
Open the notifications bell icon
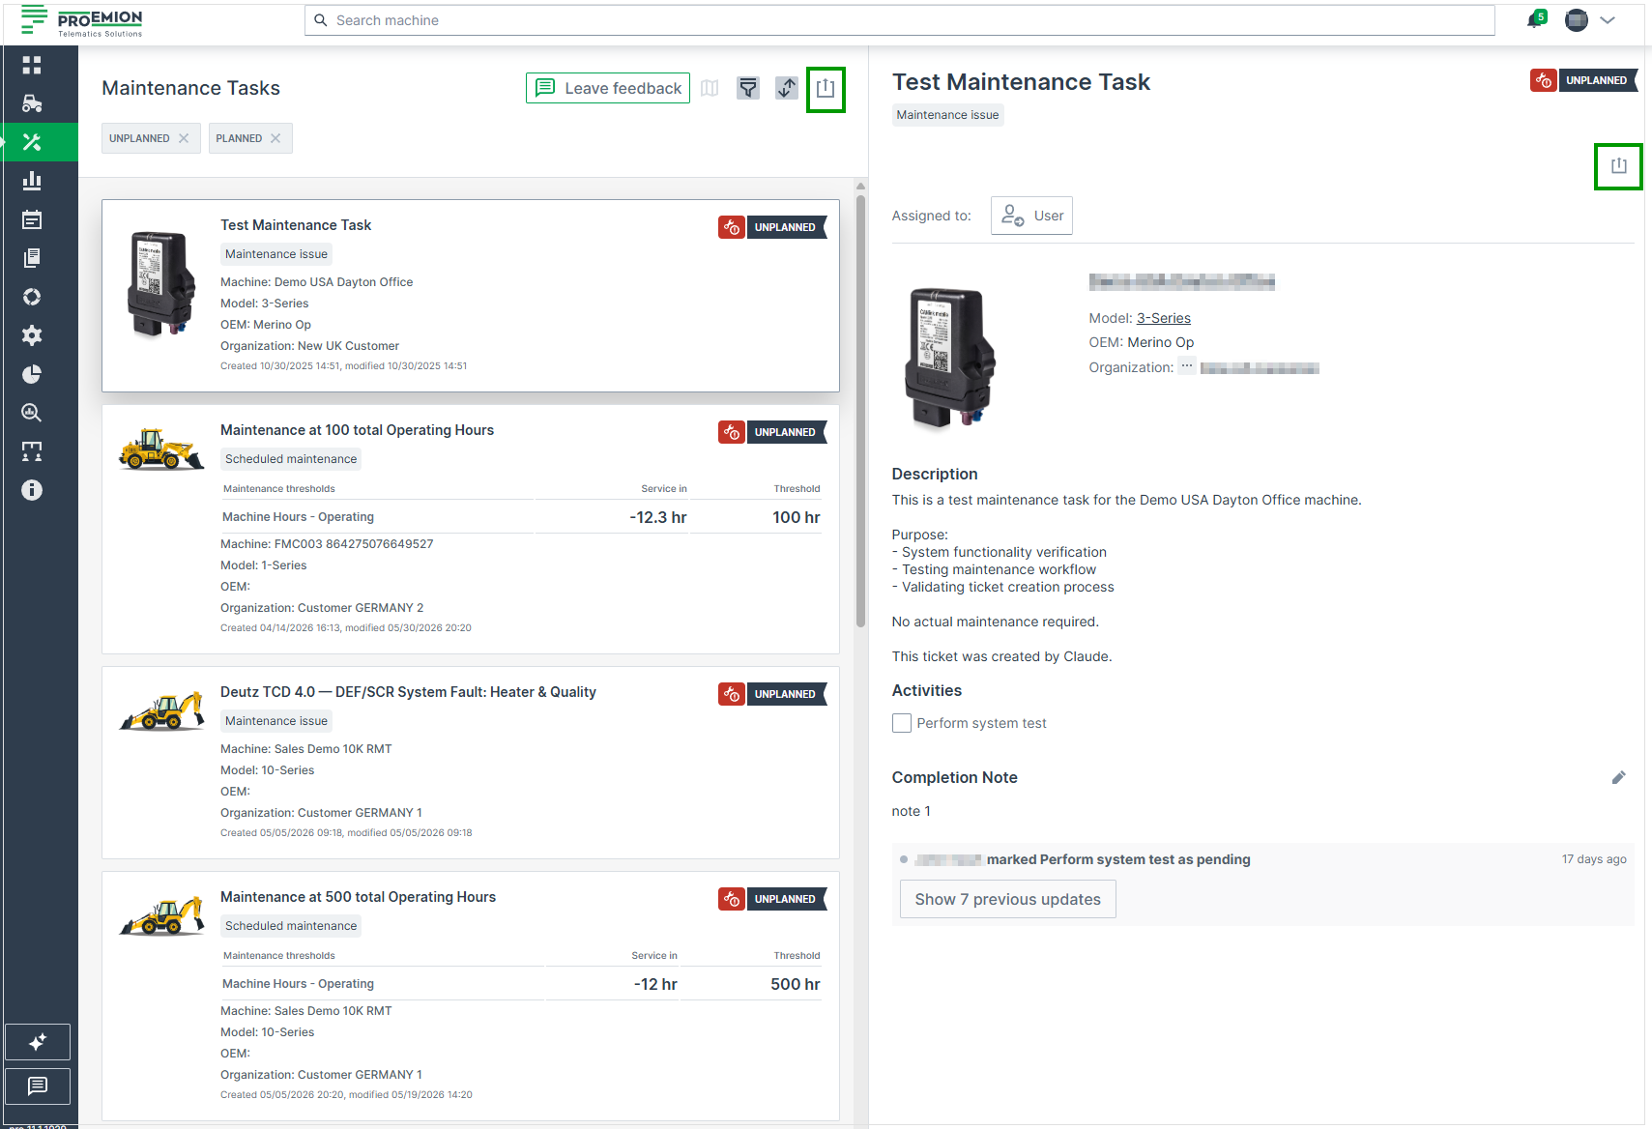pyautogui.click(x=1535, y=19)
